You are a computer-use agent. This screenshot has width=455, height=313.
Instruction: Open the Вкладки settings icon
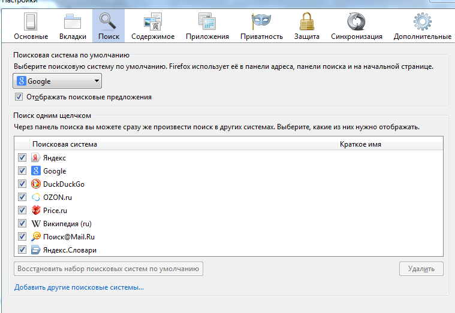(x=73, y=22)
